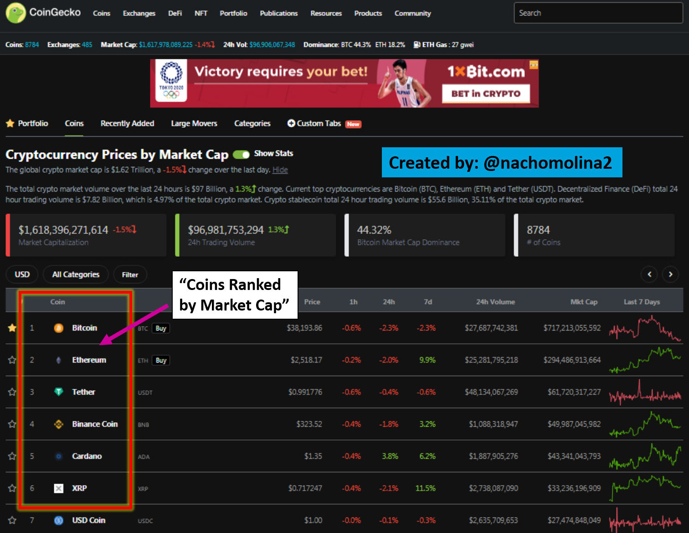Screen dimensions: 689x533
Task: Click the Filter button
Action: coord(130,274)
